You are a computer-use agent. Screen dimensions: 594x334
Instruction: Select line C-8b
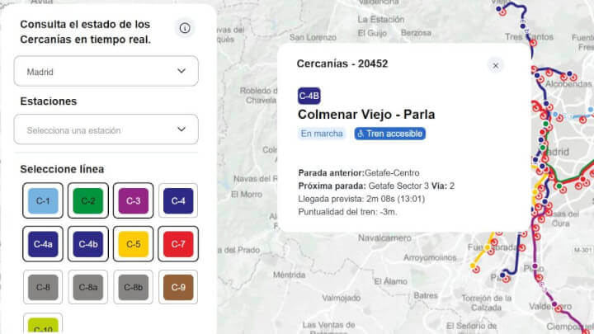[x=134, y=287]
